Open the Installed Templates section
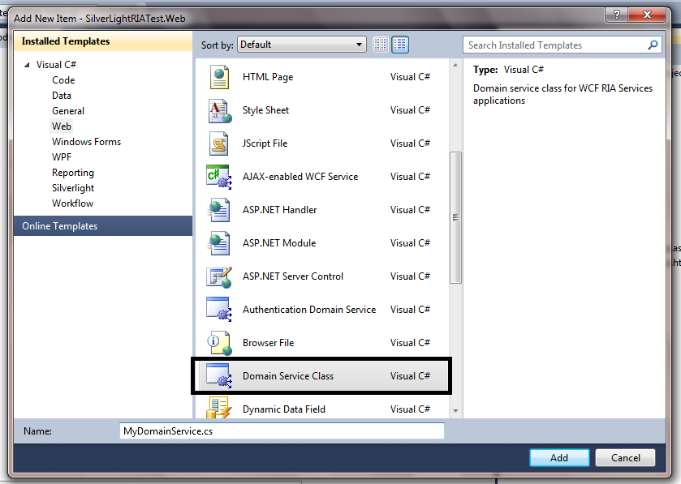Image resolution: width=681 pixels, height=484 pixels. (x=103, y=41)
